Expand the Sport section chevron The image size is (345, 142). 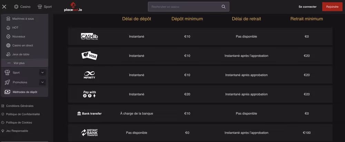point(42,73)
